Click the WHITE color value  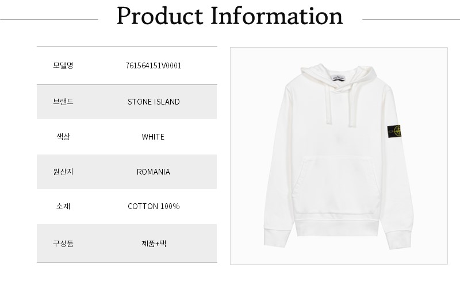click(153, 137)
